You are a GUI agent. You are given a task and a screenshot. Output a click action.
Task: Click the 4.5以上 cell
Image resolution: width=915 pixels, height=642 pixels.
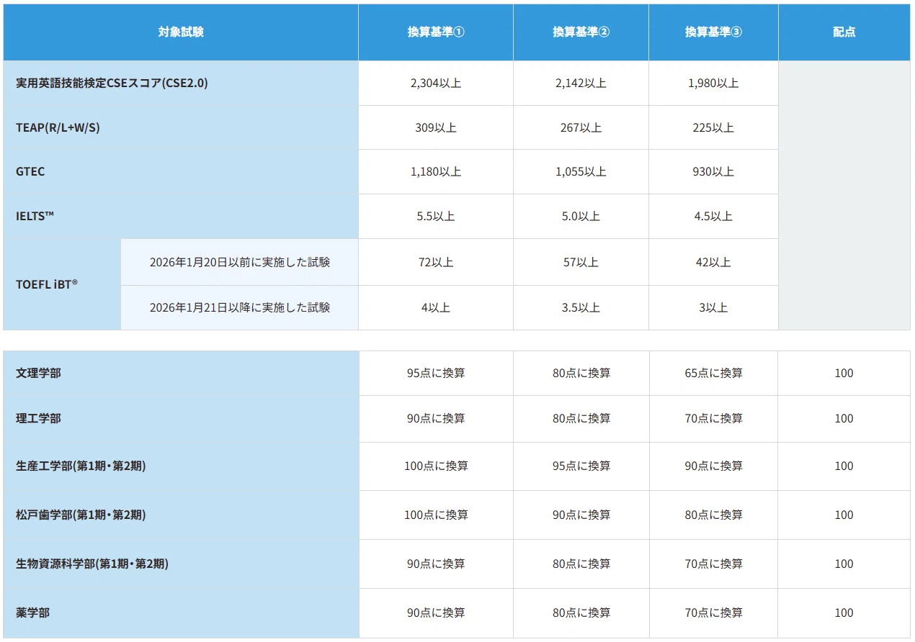coord(713,216)
